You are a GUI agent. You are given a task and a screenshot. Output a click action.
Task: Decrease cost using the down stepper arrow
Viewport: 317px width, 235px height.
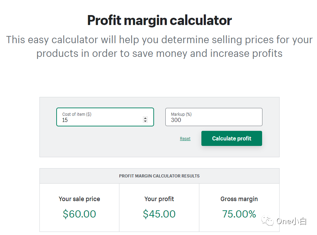(x=145, y=121)
